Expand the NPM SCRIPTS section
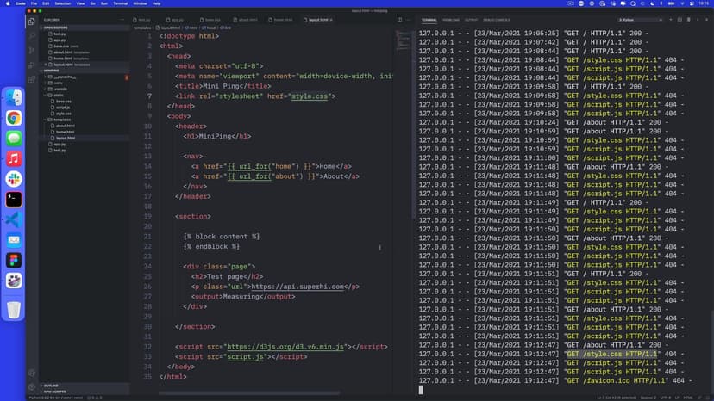This screenshot has width=714, height=401. [x=55, y=392]
